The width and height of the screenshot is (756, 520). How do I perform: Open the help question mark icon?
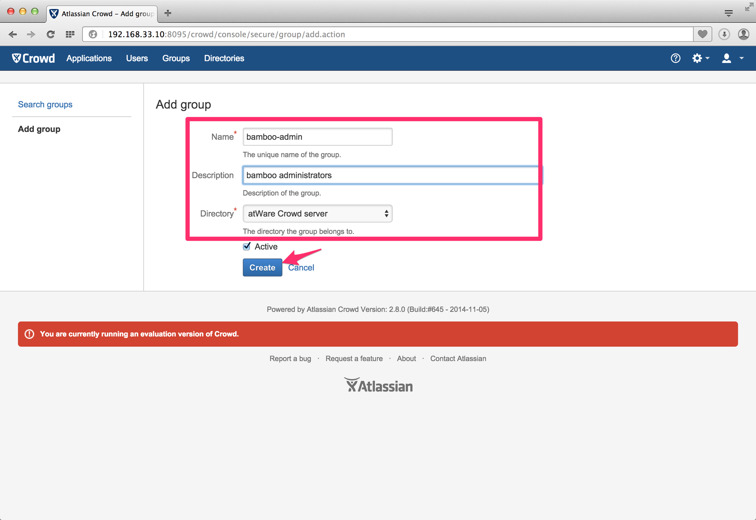(x=676, y=58)
